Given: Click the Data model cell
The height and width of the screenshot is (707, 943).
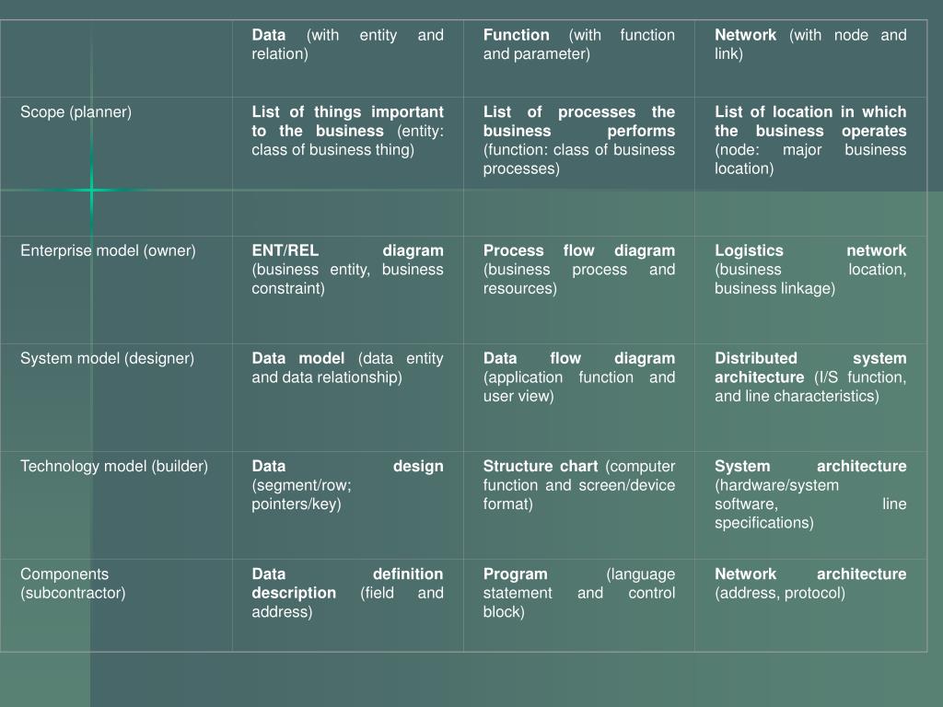Looking at the screenshot, I should [347, 398].
